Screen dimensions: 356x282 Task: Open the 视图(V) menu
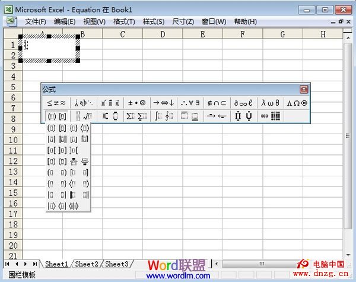(94, 21)
